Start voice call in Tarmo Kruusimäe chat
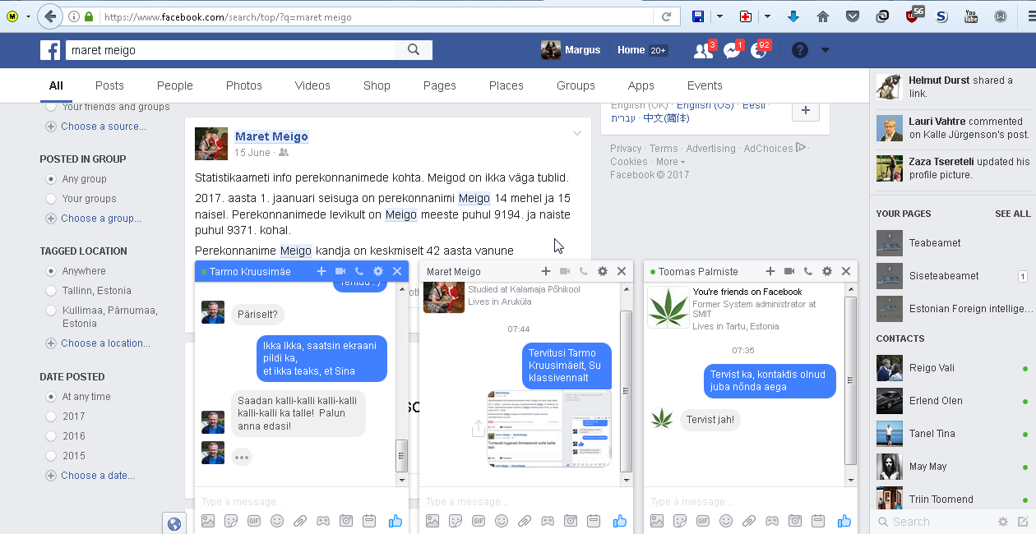 [359, 271]
